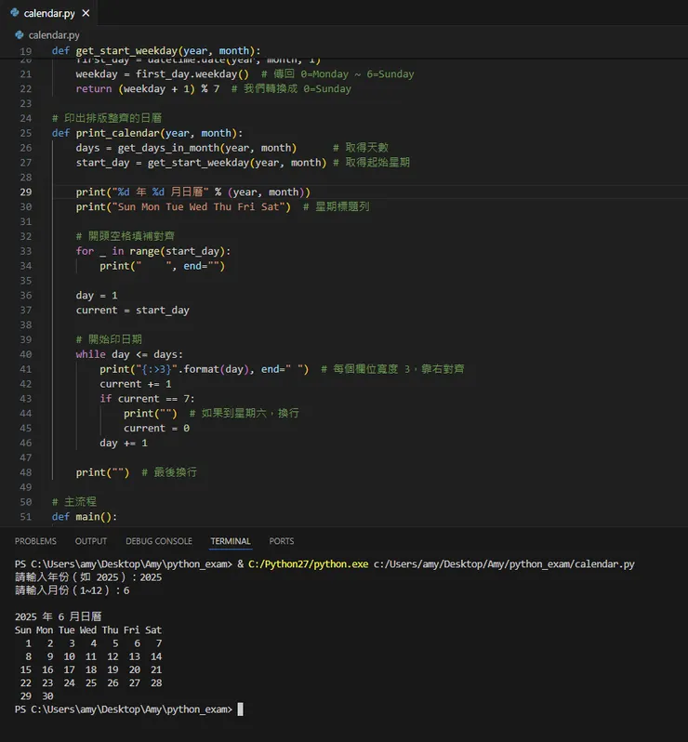688x742 pixels.
Task: Click the 'if current == 7:' line
Action: (147, 399)
